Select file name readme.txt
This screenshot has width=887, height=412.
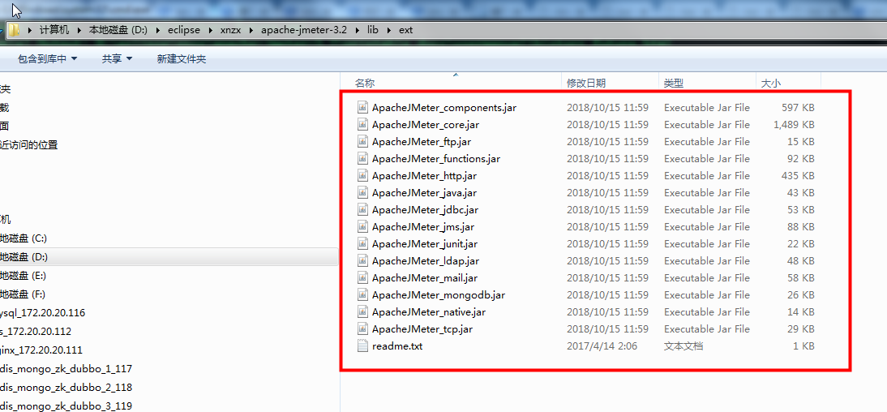coord(397,345)
